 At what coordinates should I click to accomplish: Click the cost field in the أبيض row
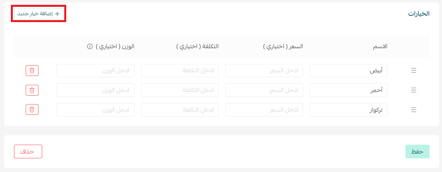click(180, 70)
